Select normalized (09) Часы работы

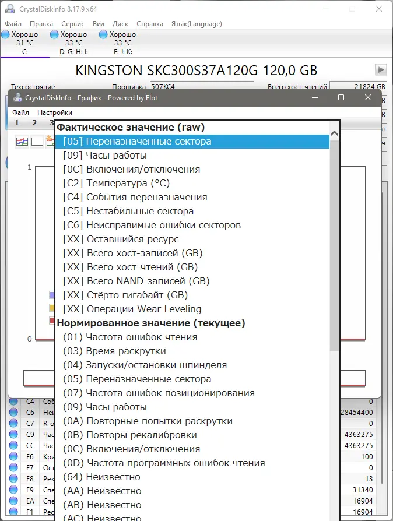coord(192,407)
